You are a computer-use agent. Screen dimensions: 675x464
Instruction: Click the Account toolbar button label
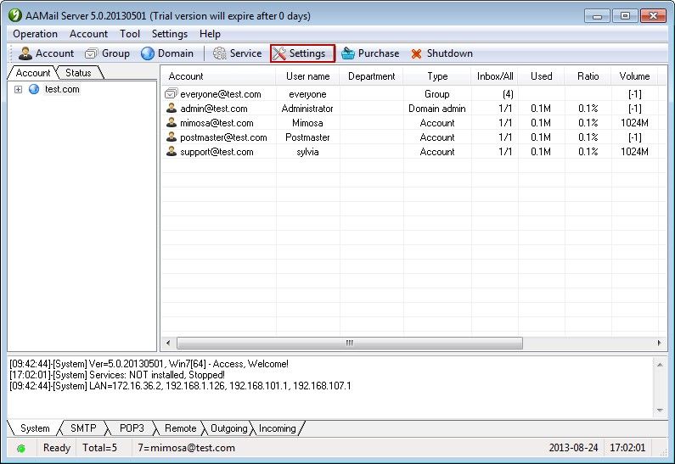click(54, 53)
